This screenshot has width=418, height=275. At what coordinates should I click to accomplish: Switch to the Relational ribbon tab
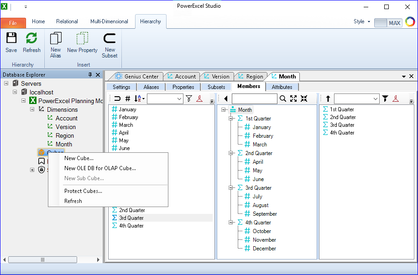point(67,21)
